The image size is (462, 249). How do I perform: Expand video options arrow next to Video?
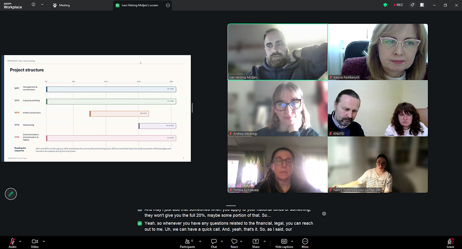(44, 241)
